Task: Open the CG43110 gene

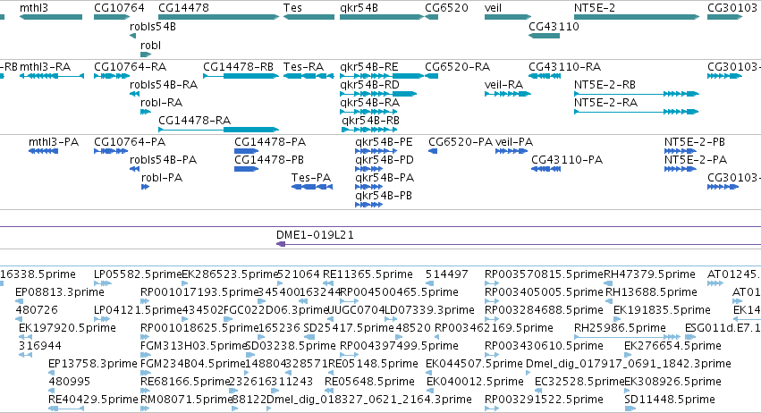Action: coord(544,36)
